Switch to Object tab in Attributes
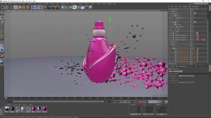211x118 pixels. click(x=180, y=71)
